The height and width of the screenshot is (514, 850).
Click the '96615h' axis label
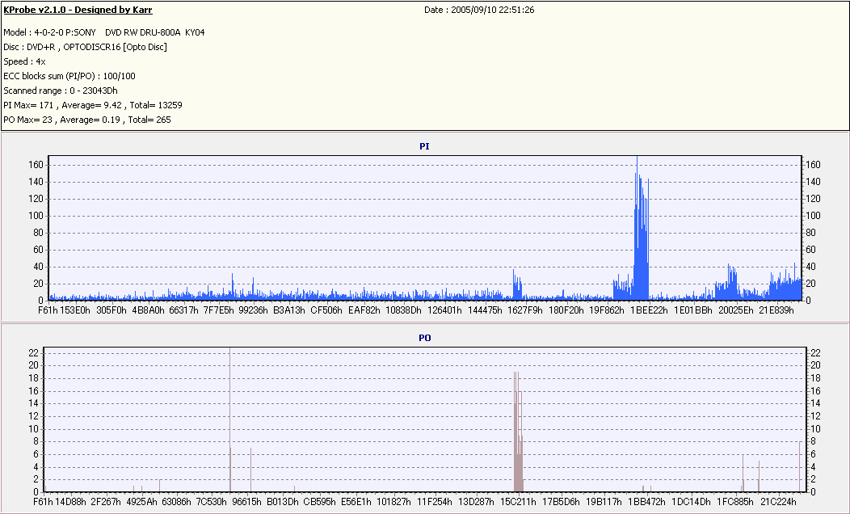246,502
